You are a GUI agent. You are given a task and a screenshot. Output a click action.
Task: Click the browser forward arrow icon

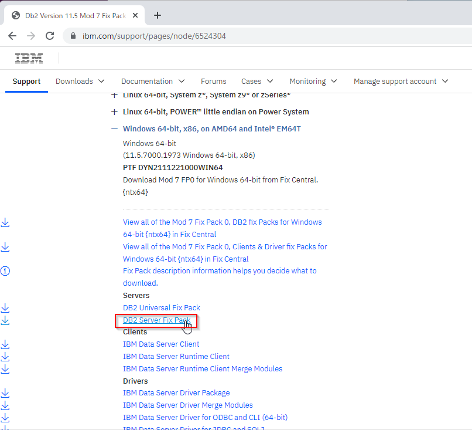[x=30, y=36]
